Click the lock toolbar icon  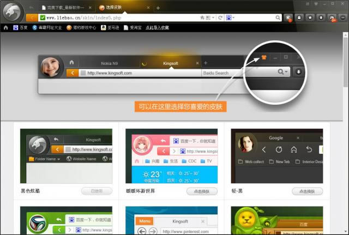point(299,17)
